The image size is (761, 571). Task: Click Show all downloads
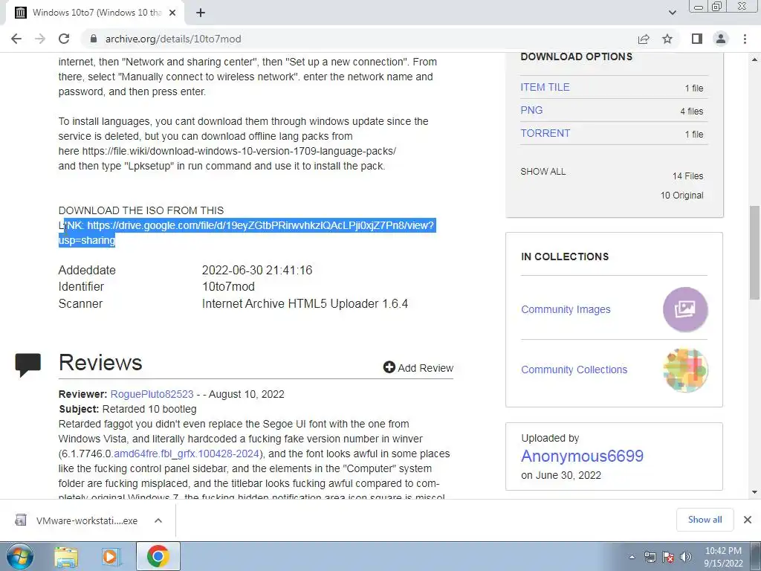coord(705,520)
